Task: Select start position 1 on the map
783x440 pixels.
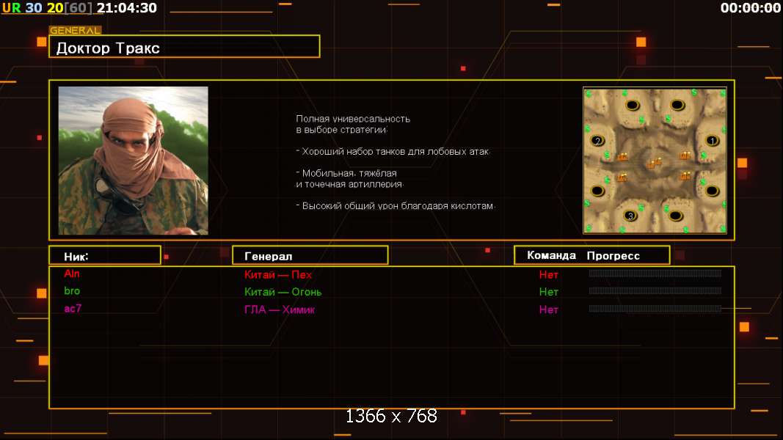Action: 712,142
